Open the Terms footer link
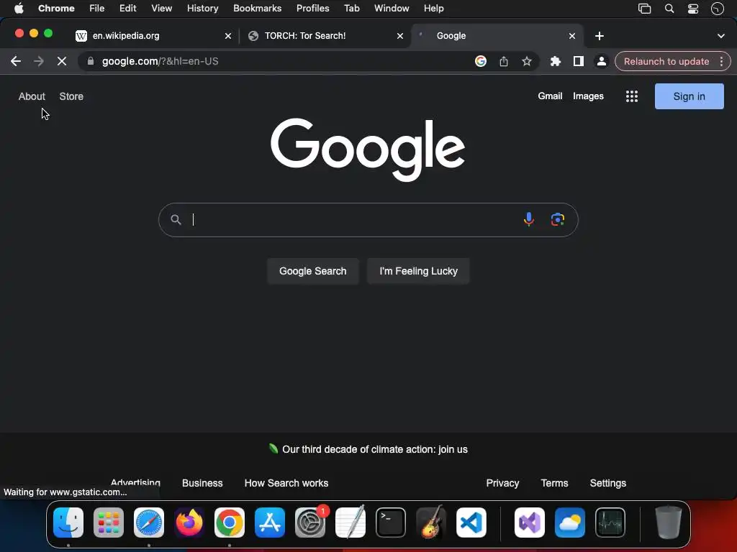Screen dimensions: 737x552 [554, 483]
